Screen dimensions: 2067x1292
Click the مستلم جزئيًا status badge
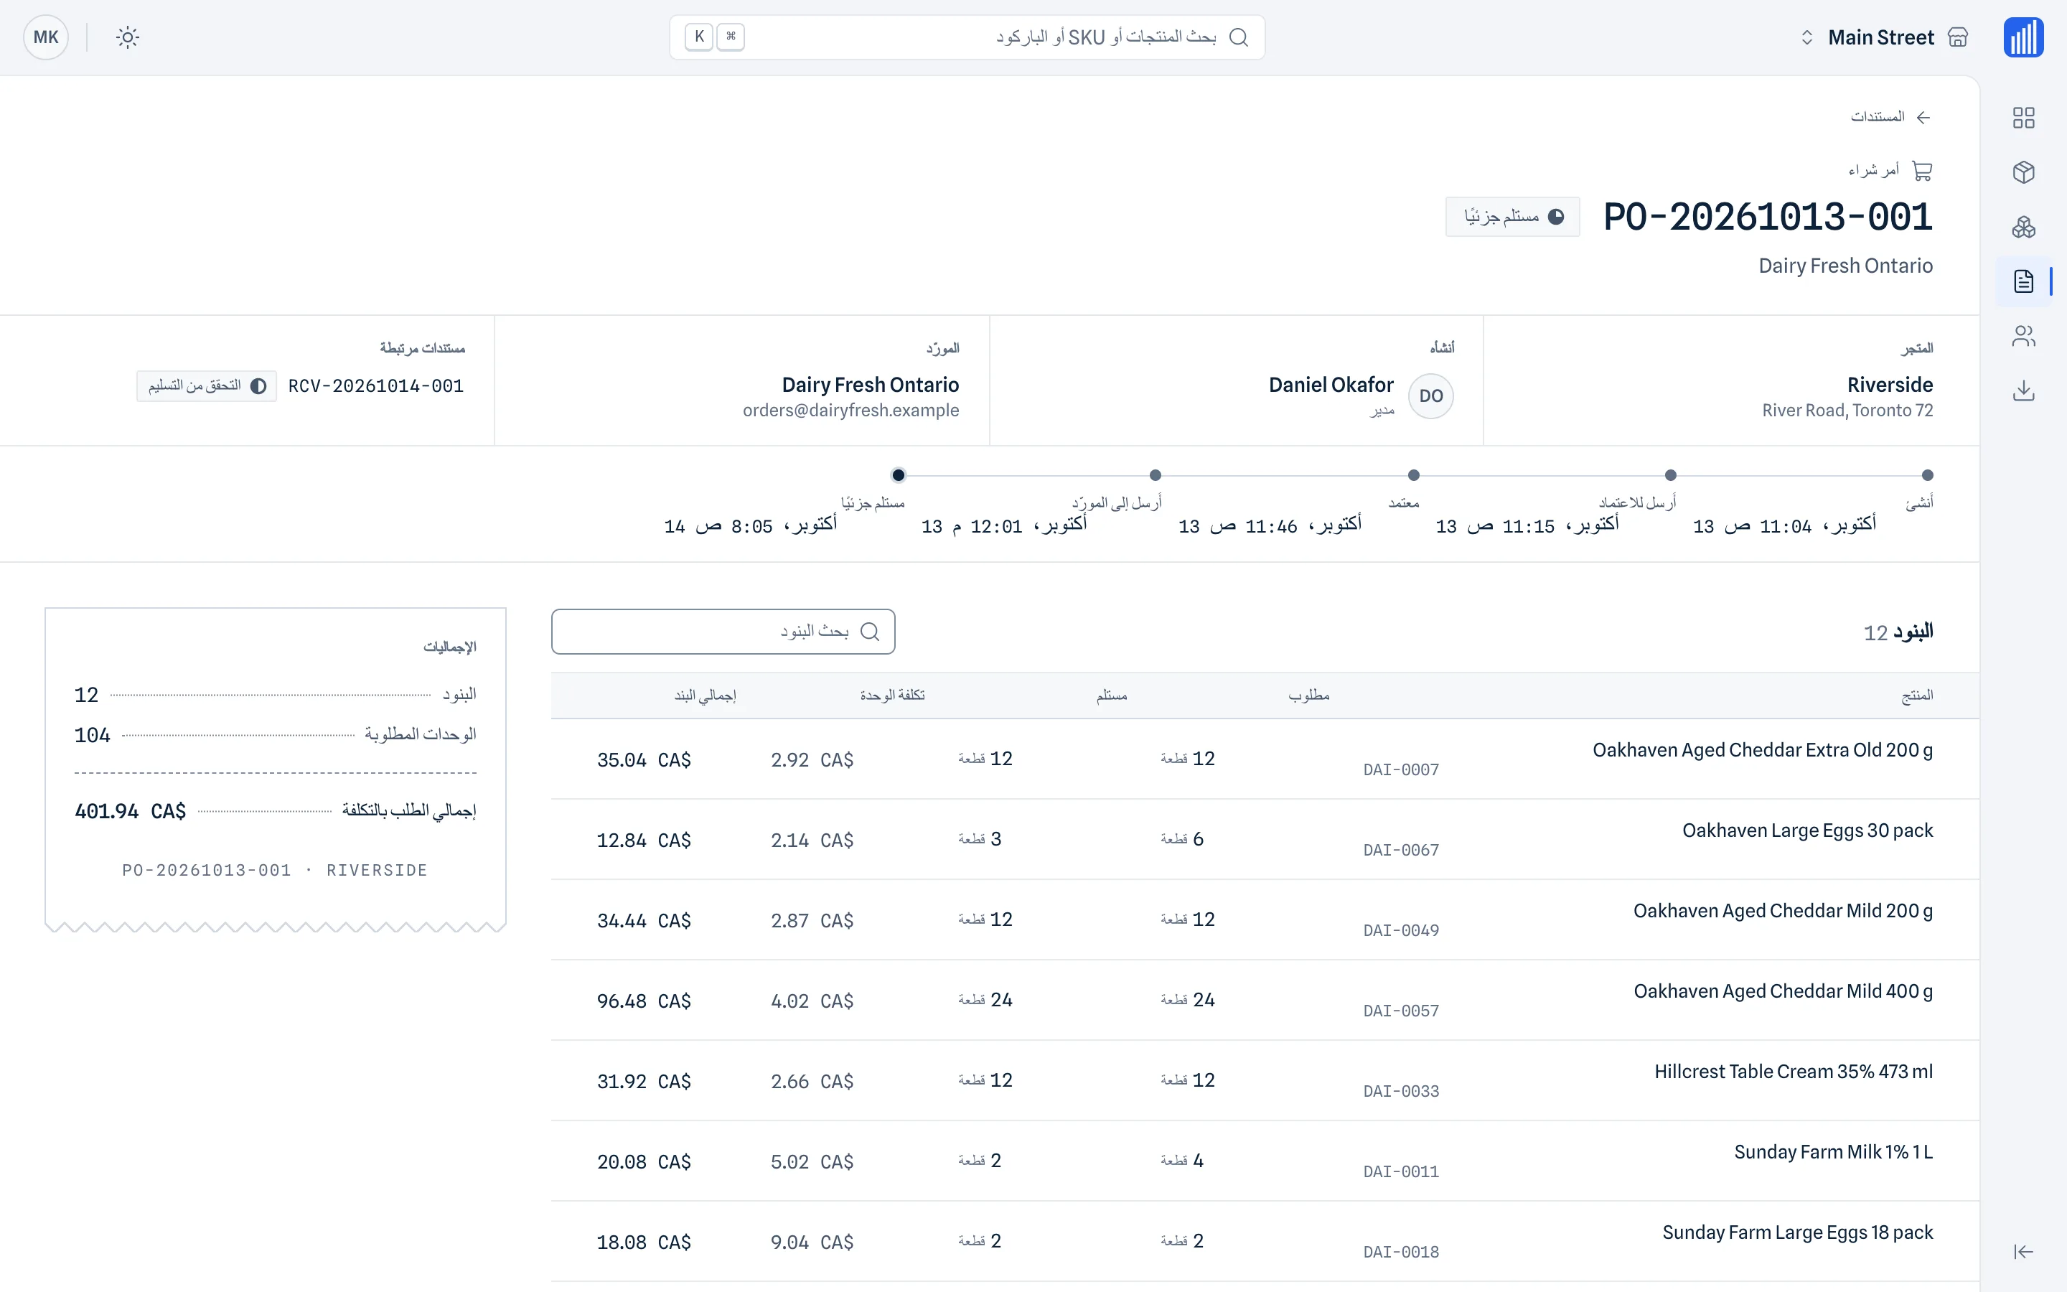point(1513,217)
